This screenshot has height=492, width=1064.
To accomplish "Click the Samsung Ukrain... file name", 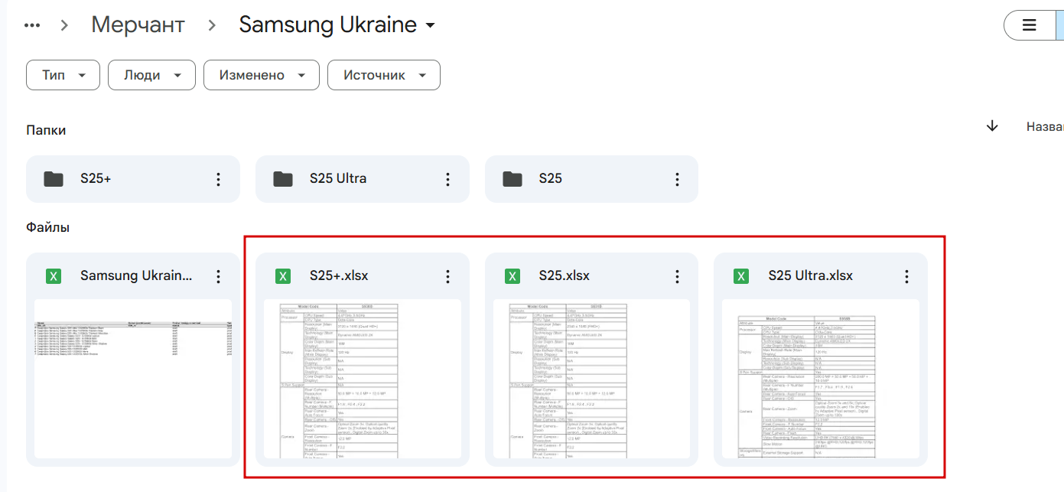I will [136, 276].
